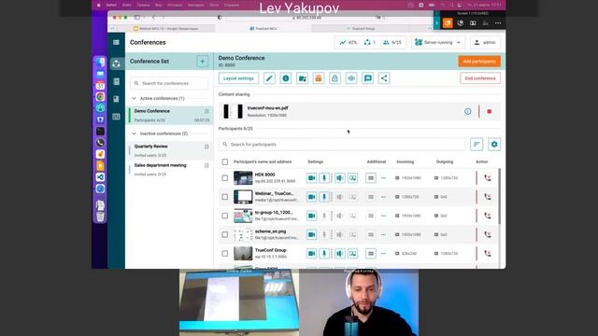Toggle conference lock padlock icon
The height and width of the screenshot is (336, 598).
(335, 78)
